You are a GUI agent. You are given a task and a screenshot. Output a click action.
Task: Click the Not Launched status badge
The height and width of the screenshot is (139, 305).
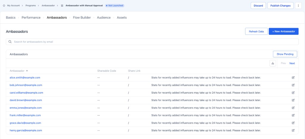click(x=115, y=6)
